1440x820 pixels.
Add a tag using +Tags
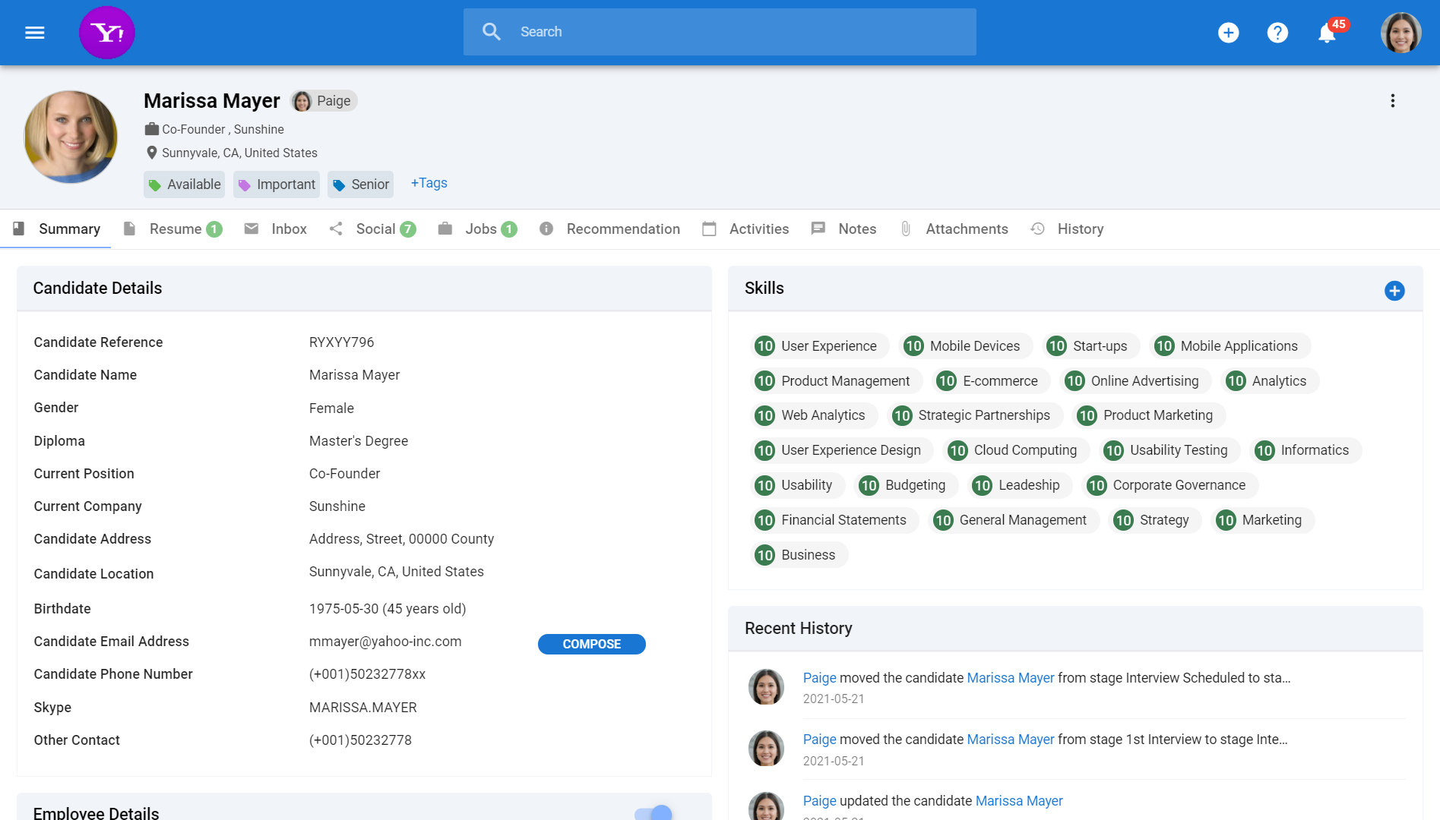(x=428, y=183)
